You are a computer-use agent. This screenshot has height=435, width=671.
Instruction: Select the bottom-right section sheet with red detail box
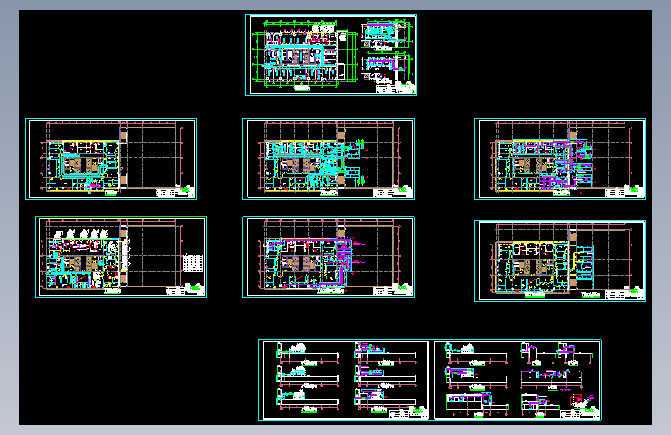click(516, 380)
